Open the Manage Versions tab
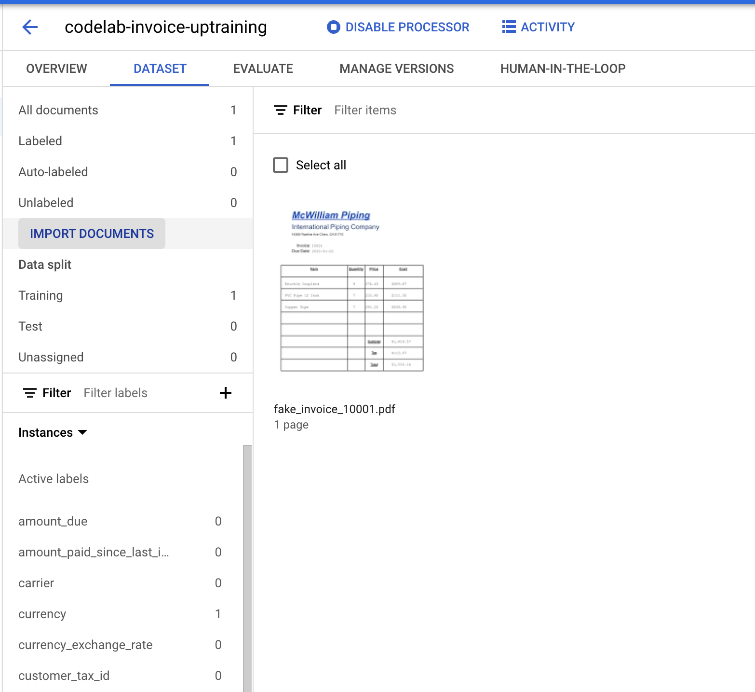Viewport: 755px width, 692px height. coord(396,69)
